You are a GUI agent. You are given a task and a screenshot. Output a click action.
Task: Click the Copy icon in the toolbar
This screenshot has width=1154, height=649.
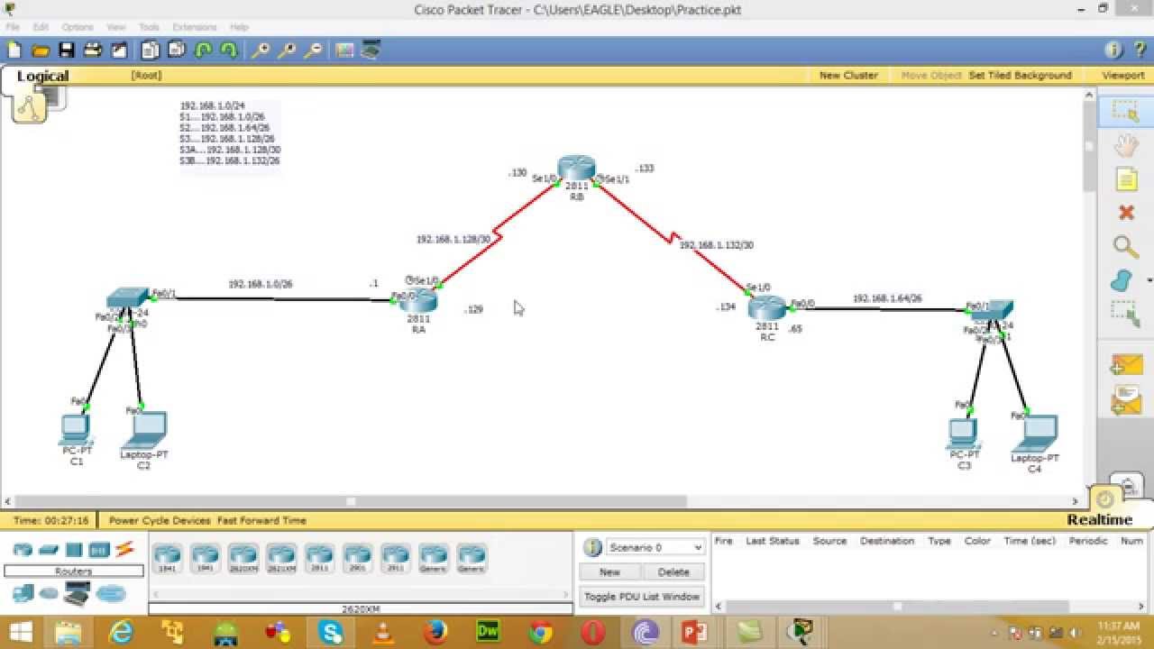pos(151,50)
